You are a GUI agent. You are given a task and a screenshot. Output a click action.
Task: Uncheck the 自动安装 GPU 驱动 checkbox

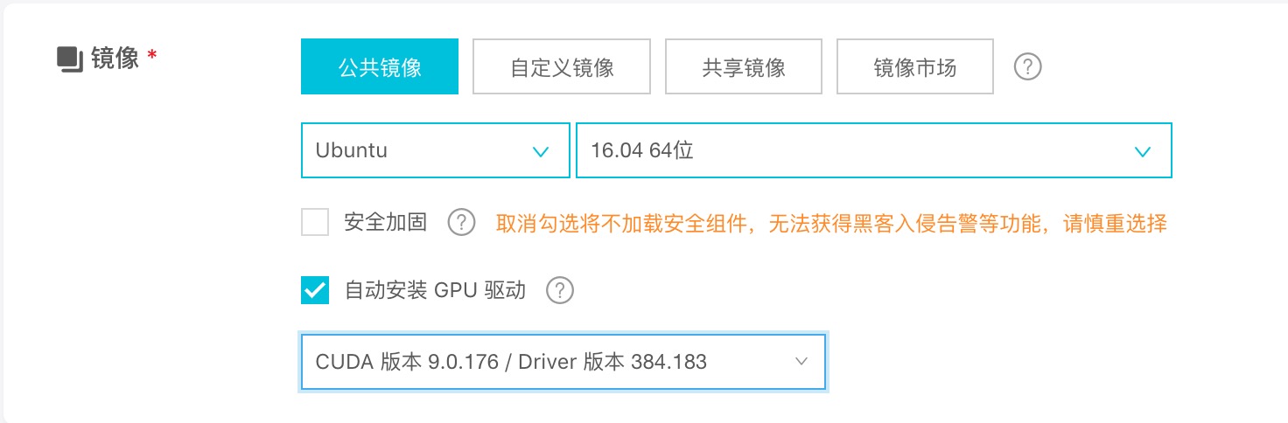pos(315,290)
